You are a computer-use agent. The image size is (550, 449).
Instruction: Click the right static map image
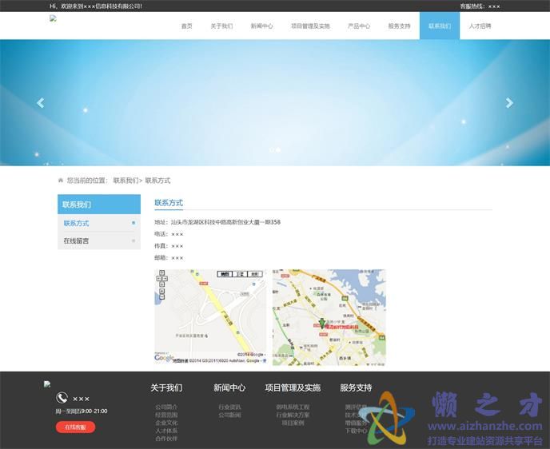pyautogui.click(x=329, y=317)
